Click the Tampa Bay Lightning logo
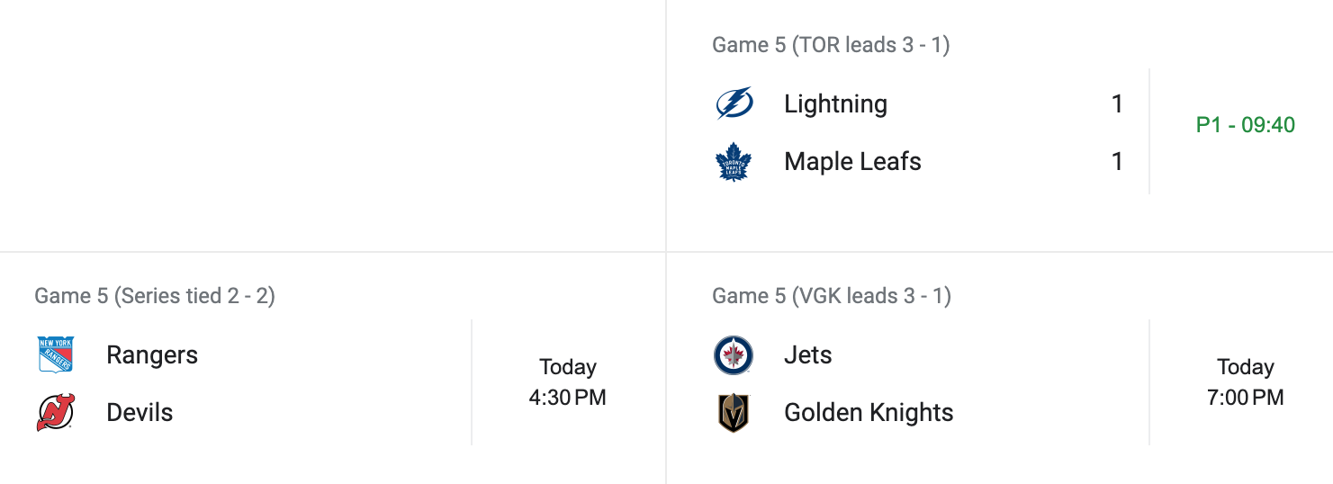 pos(734,104)
